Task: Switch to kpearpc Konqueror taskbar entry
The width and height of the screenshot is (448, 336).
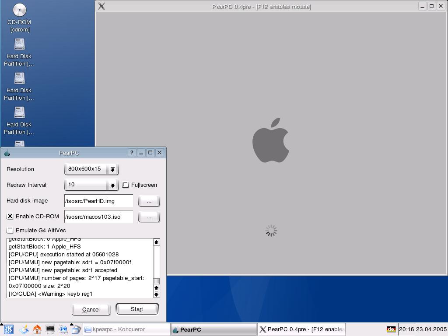Action: 126,329
